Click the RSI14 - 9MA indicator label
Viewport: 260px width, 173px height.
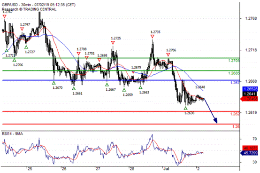tap(12, 134)
